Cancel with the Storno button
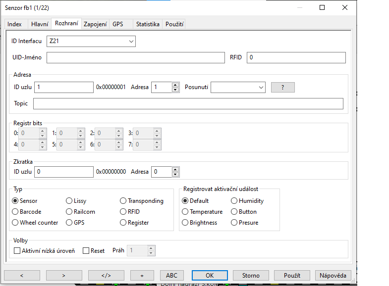 pyautogui.click(x=251, y=275)
